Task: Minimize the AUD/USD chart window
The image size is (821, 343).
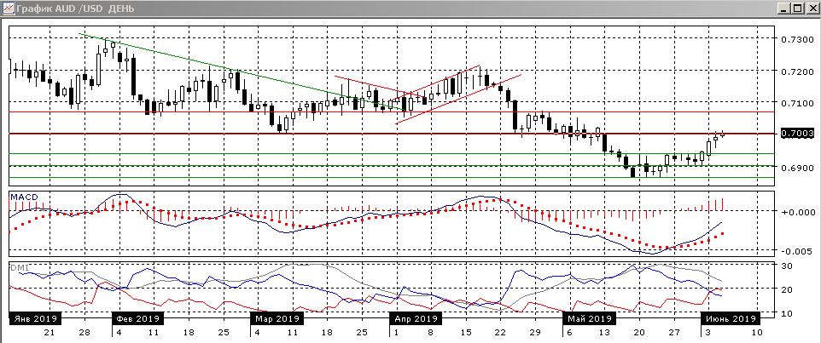Action: (783, 8)
